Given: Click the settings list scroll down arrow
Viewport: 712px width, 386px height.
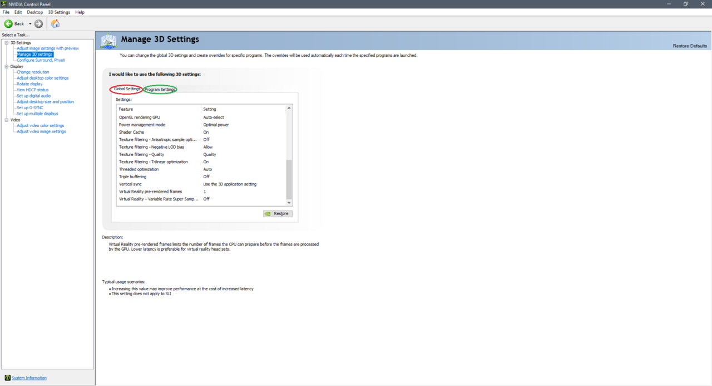Looking at the screenshot, I should click(289, 203).
